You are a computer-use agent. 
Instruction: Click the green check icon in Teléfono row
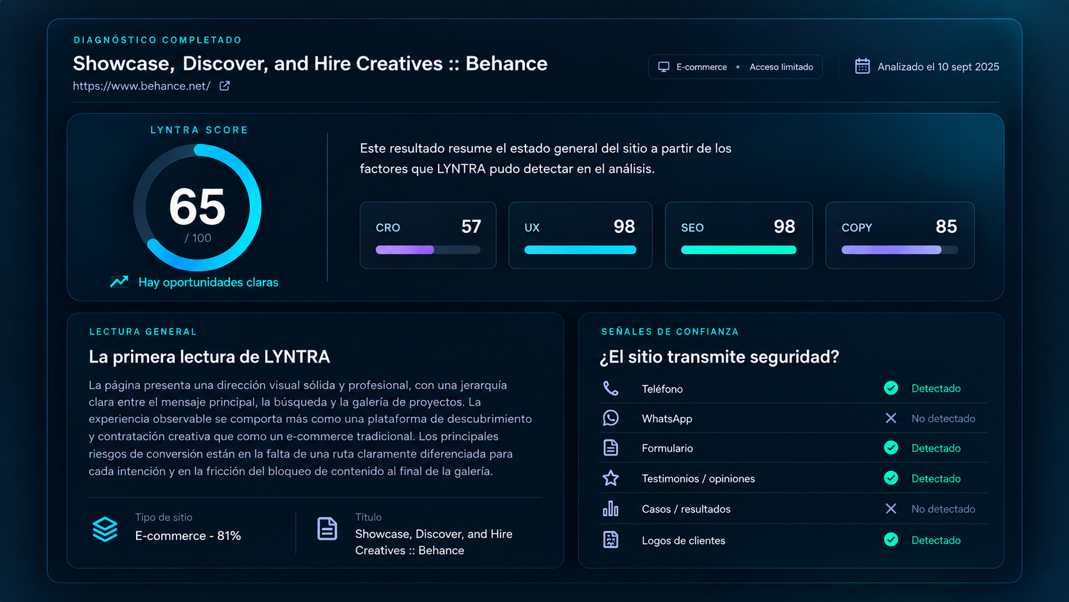tap(891, 388)
